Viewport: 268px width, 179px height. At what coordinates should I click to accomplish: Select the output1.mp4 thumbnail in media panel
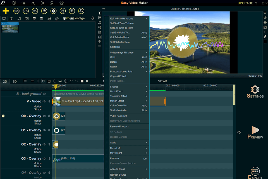point(10,28)
